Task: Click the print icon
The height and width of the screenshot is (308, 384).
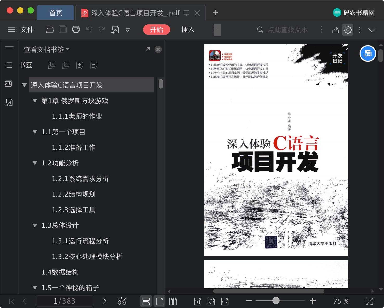Action: coord(76,30)
